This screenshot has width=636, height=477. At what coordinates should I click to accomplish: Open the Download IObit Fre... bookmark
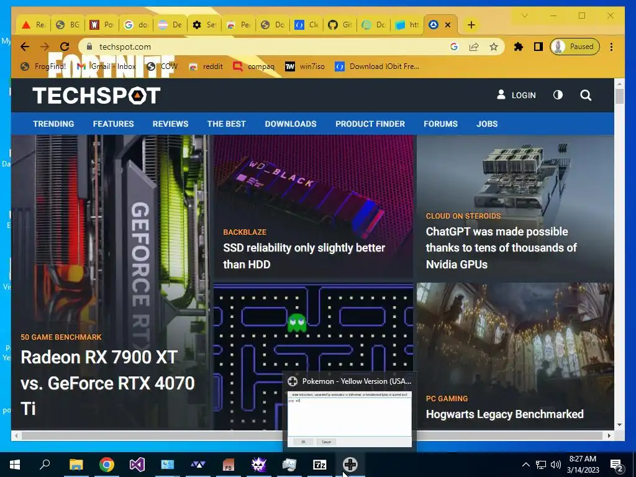tap(377, 66)
